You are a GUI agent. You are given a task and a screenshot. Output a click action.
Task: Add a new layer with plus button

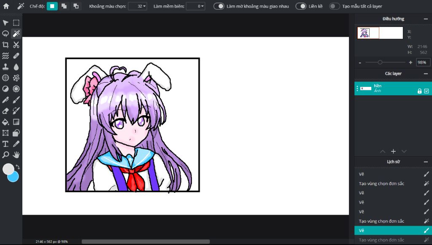393,151
